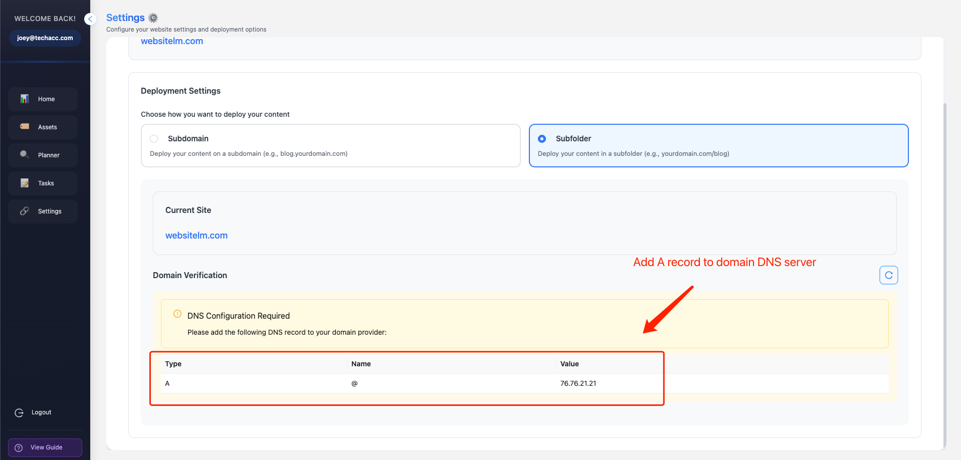Click the Tasks notepad icon
The width and height of the screenshot is (961, 460).
coord(25,183)
